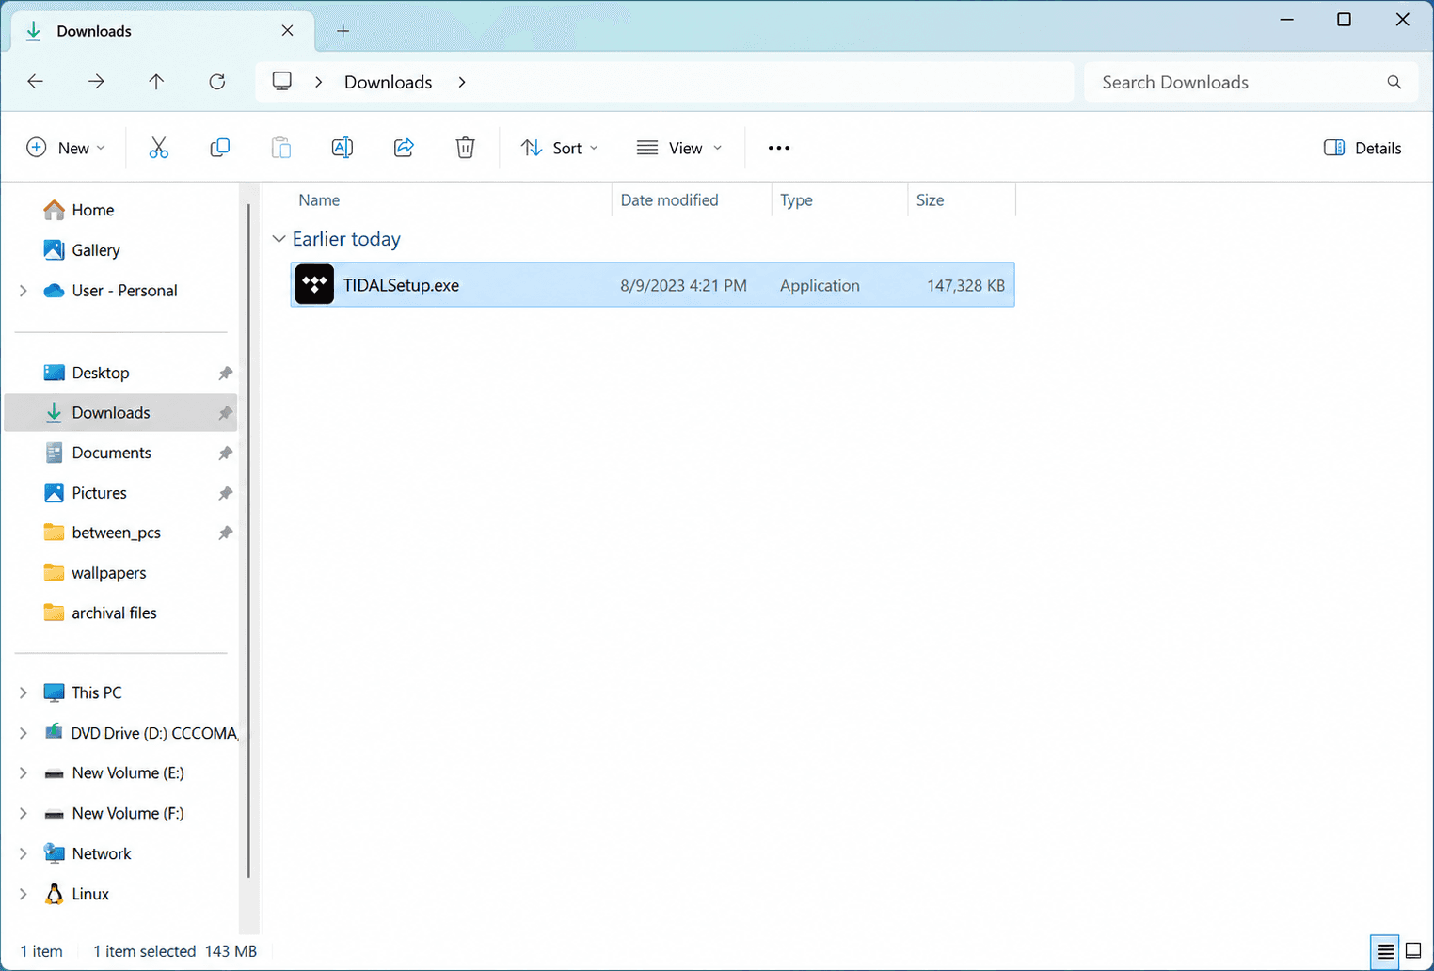Click the search magnifier icon
The width and height of the screenshot is (1434, 971).
pyautogui.click(x=1394, y=83)
